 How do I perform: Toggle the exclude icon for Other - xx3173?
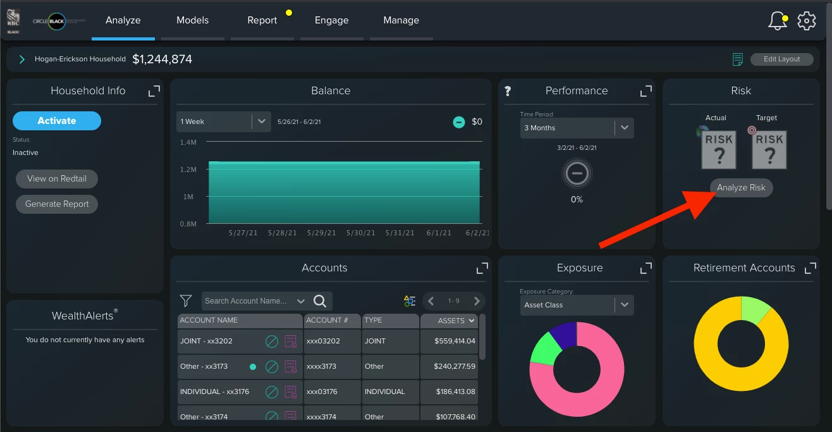pyautogui.click(x=272, y=367)
